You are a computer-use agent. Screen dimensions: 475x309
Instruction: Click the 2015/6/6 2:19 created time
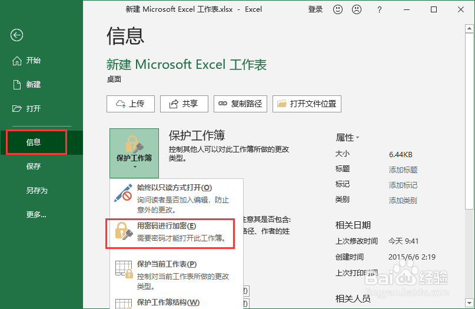click(x=412, y=257)
